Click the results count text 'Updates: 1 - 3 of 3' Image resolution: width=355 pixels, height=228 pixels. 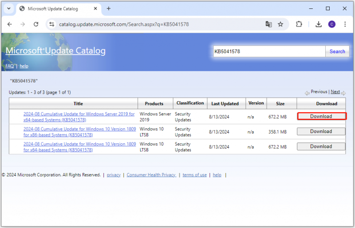[27, 92]
